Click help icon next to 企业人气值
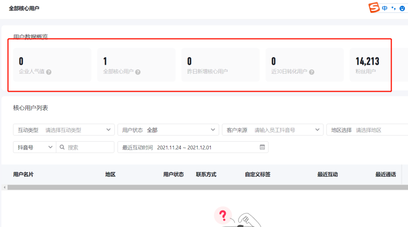The height and width of the screenshot is (227, 408). [49, 72]
